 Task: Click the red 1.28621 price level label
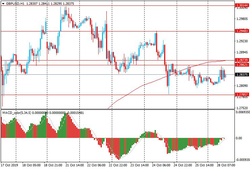tap(242, 65)
